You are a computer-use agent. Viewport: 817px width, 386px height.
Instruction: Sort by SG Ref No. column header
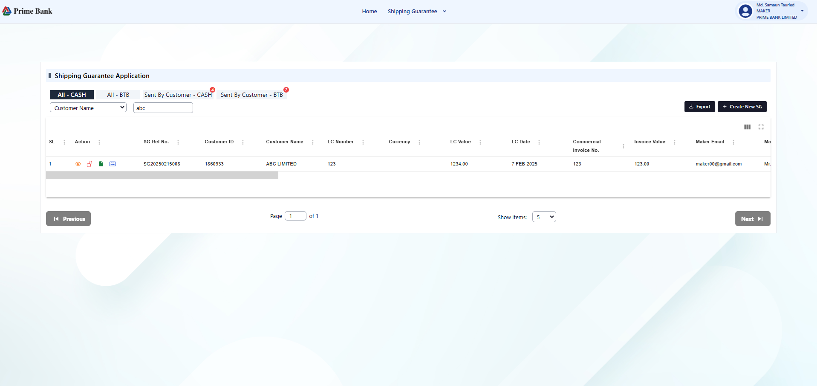[x=156, y=142]
